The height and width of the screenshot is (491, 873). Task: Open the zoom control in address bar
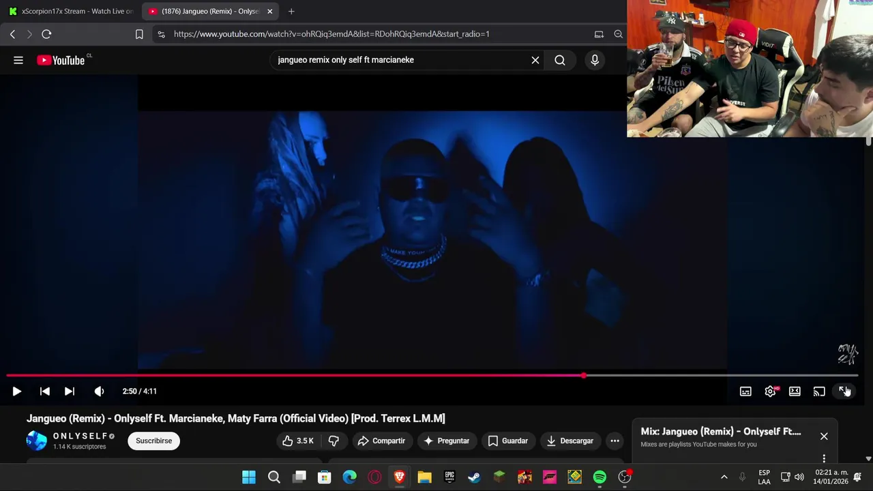point(618,34)
